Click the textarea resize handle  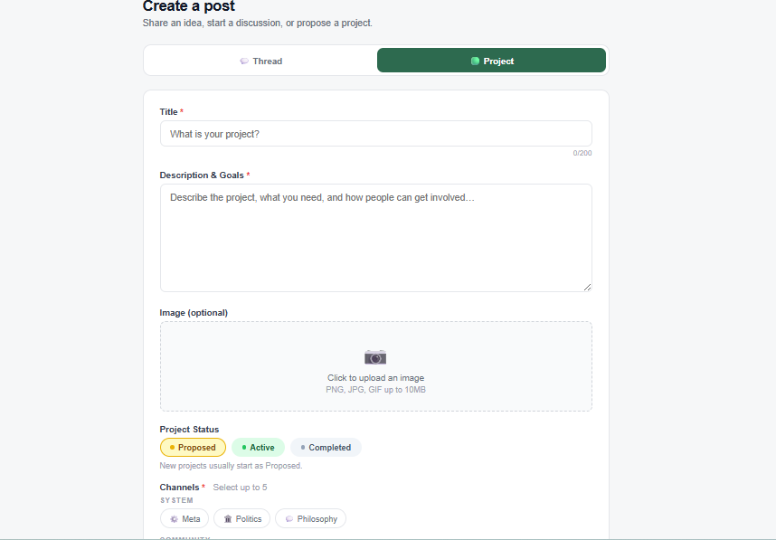click(587, 287)
